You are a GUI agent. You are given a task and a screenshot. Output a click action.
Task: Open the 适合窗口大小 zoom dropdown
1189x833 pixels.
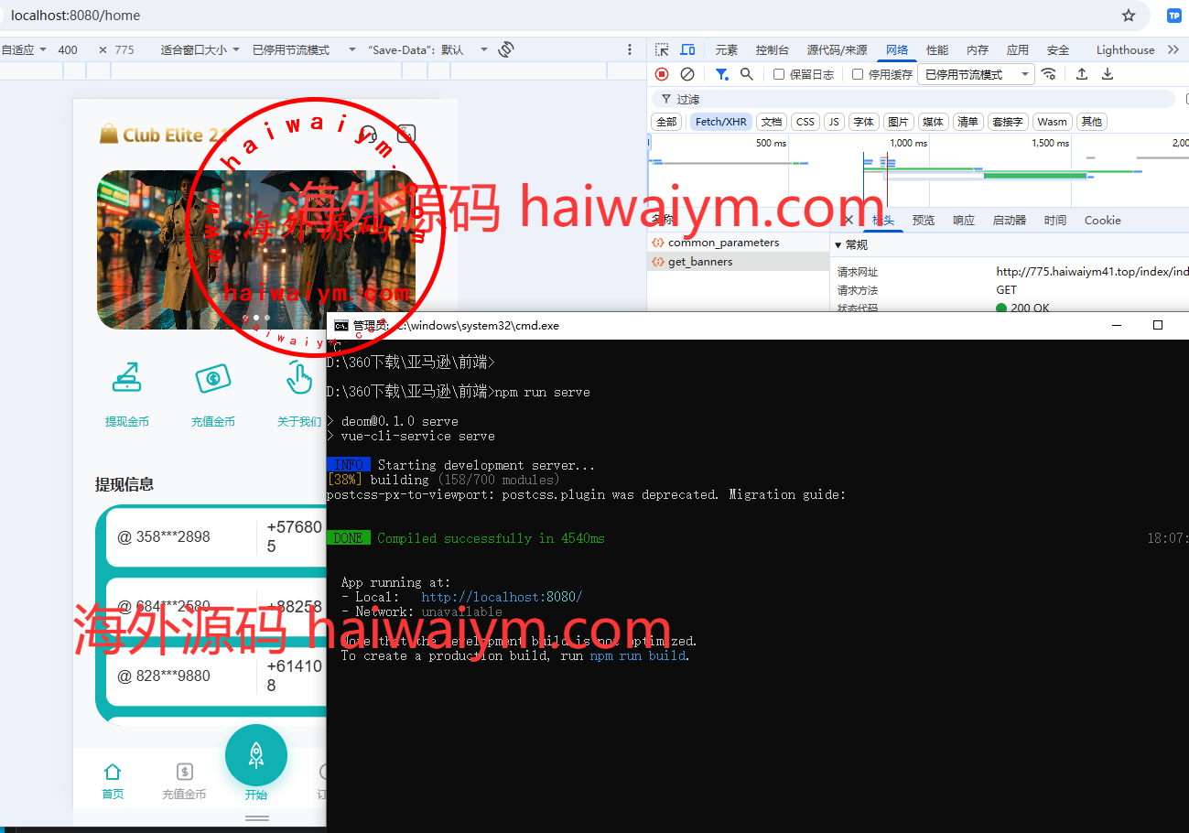(x=200, y=49)
